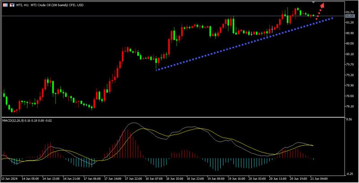
Task: Click the 81.55 current price label
Action: (x=350, y=16)
